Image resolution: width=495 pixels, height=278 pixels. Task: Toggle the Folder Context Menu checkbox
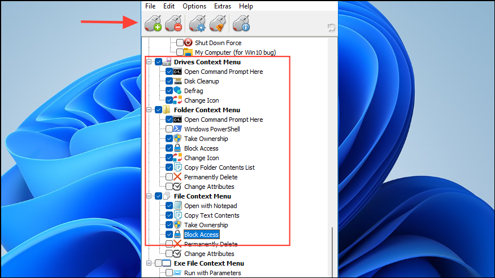(158, 110)
